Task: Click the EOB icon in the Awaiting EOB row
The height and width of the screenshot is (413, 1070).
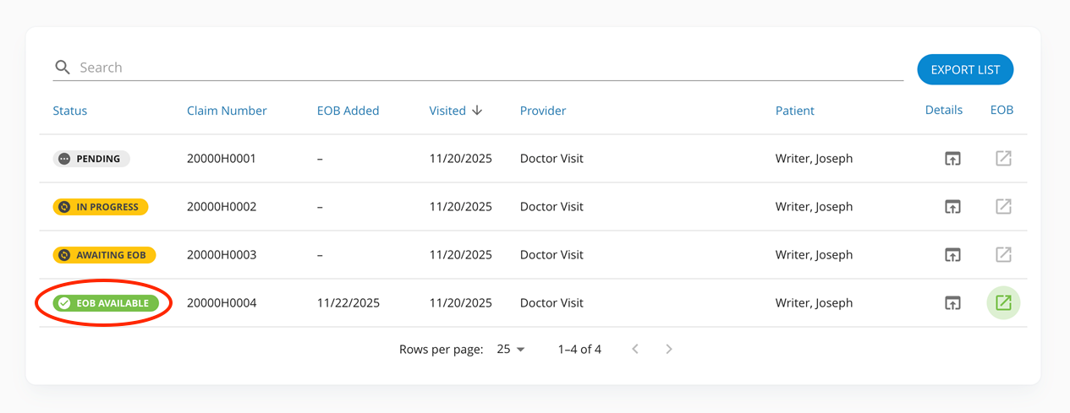Action: pyautogui.click(x=1003, y=254)
